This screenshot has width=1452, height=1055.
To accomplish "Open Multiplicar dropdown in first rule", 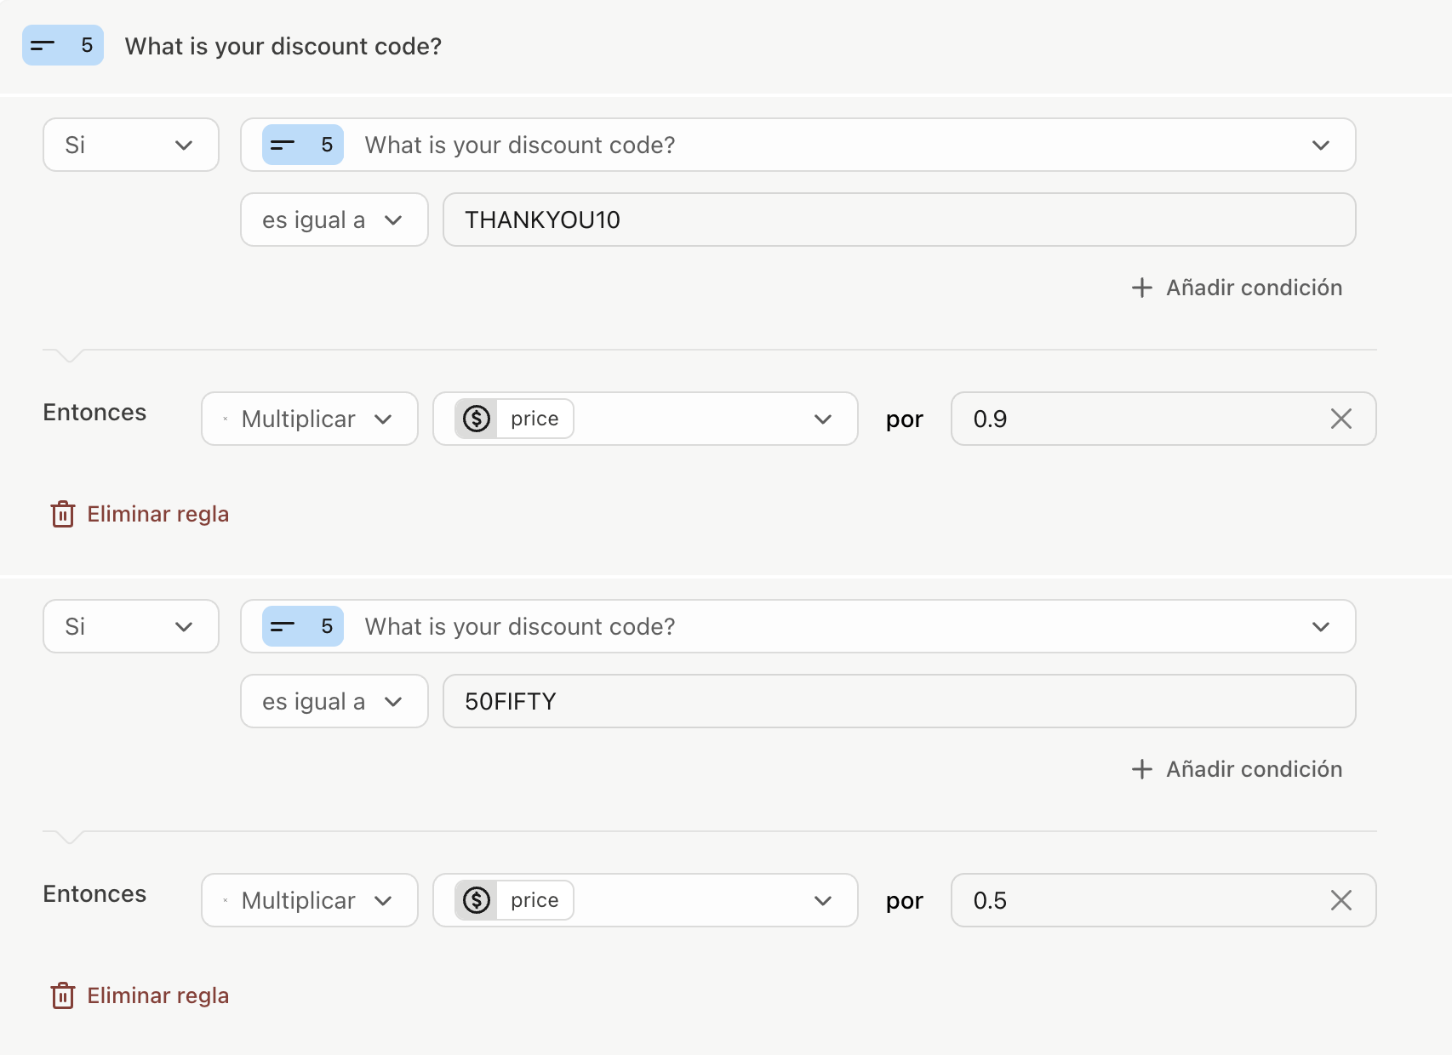I will [310, 419].
